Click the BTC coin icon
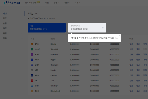 (x=32, y=44)
